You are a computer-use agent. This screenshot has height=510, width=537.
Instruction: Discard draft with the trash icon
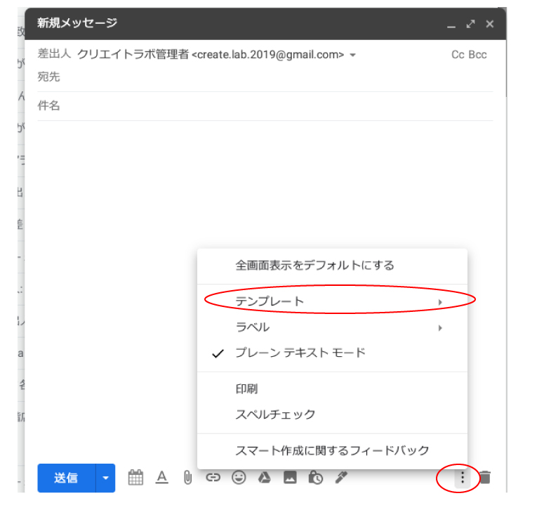click(x=485, y=478)
